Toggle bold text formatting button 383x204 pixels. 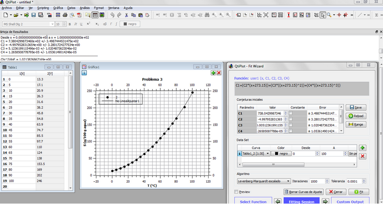(x=70, y=24)
